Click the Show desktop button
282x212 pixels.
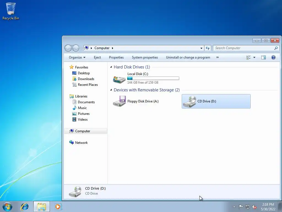[x=280, y=206]
